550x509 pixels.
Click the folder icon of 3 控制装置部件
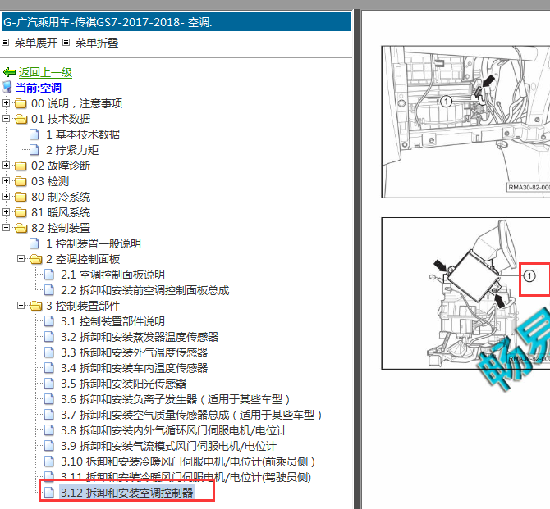[36, 306]
